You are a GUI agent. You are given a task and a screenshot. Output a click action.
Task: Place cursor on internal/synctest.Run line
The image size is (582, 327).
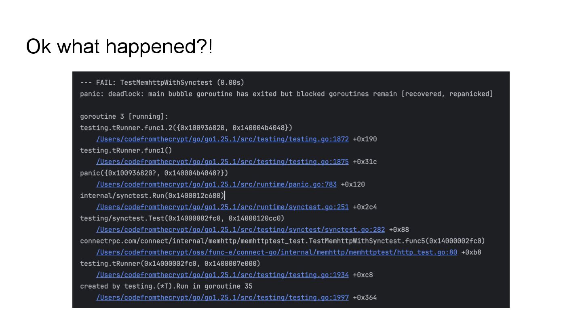click(152, 196)
